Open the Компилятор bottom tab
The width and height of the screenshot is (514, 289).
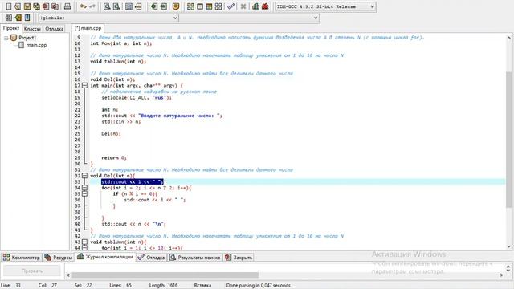(x=22, y=258)
